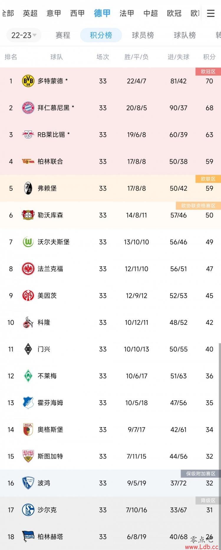Select the 球员榜 player ranking tab

(x=143, y=35)
